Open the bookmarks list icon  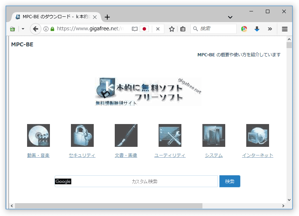(x=183, y=29)
